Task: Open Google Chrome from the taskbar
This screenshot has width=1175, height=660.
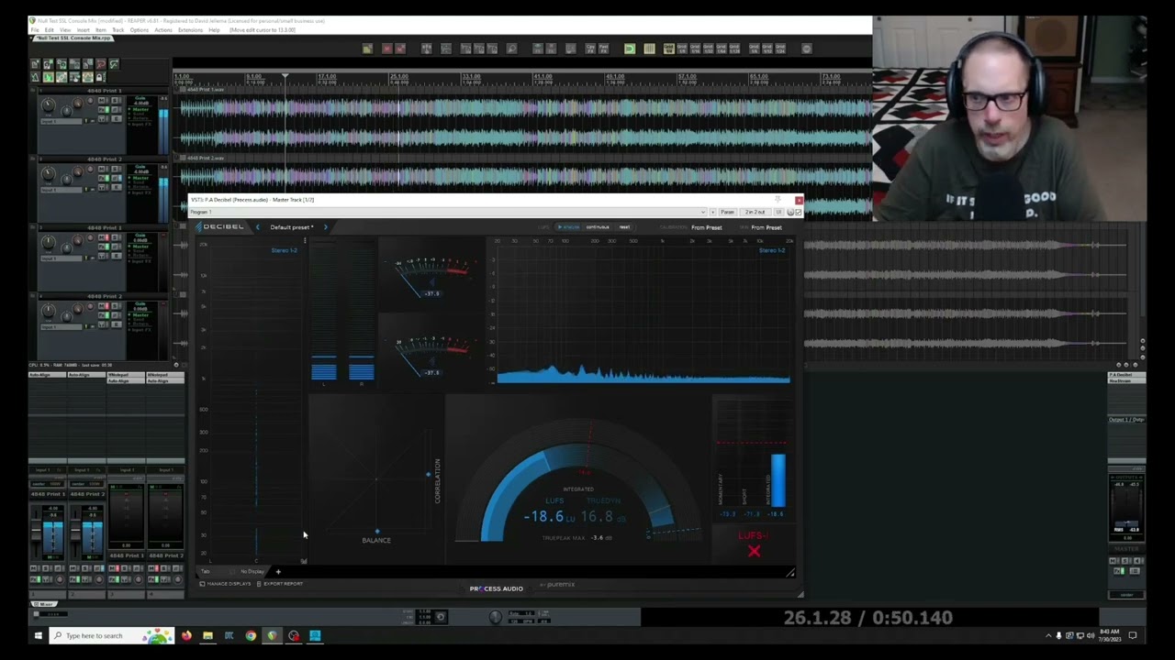Action: (251, 635)
